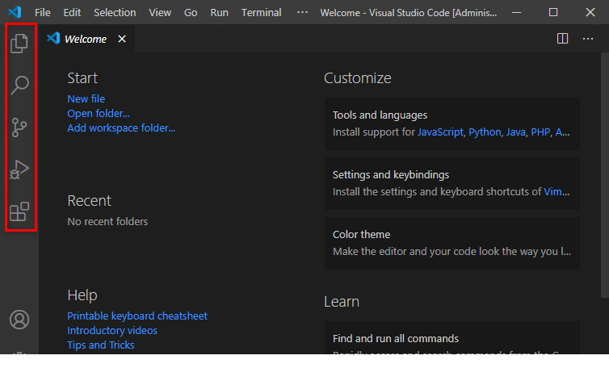
Task: Open the Run menu
Action: pyautogui.click(x=219, y=12)
